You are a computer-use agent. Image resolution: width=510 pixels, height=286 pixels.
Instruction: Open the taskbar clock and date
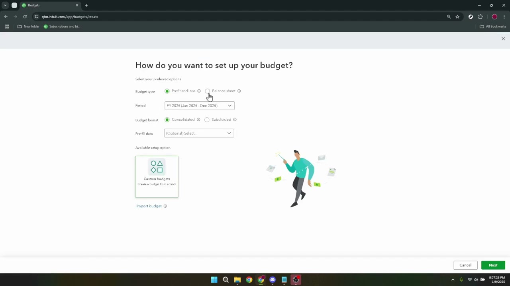coord(497,280)
